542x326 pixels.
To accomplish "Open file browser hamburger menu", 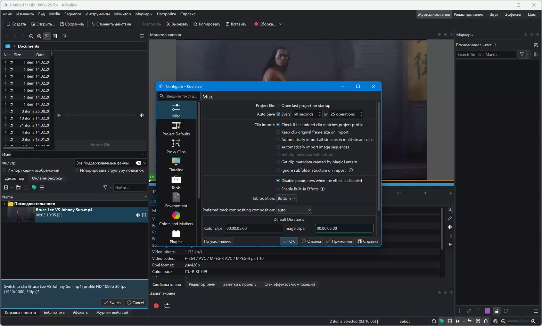I will [x=142, y=36].
